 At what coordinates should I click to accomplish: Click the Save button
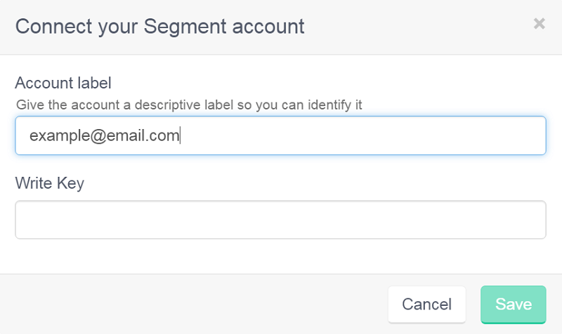pyautogui.click(x=514, y=305)
